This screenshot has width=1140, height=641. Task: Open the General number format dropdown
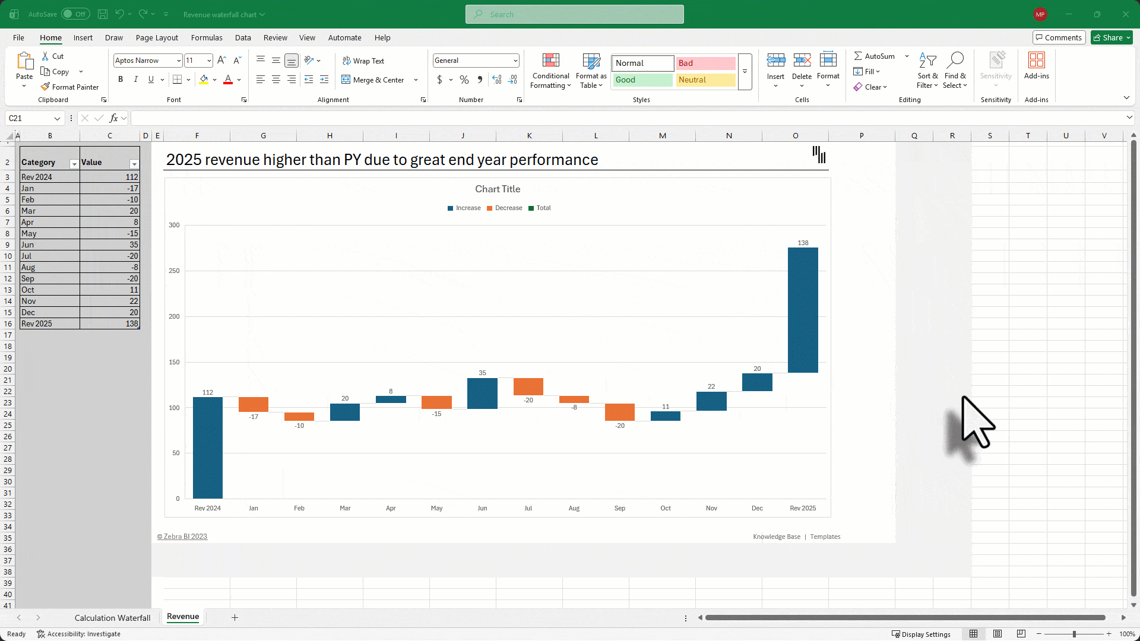pos(514,60)
